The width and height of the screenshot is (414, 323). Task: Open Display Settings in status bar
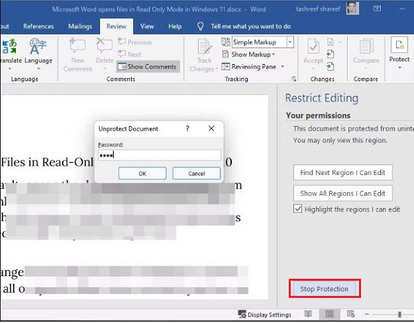pos(264,315)
